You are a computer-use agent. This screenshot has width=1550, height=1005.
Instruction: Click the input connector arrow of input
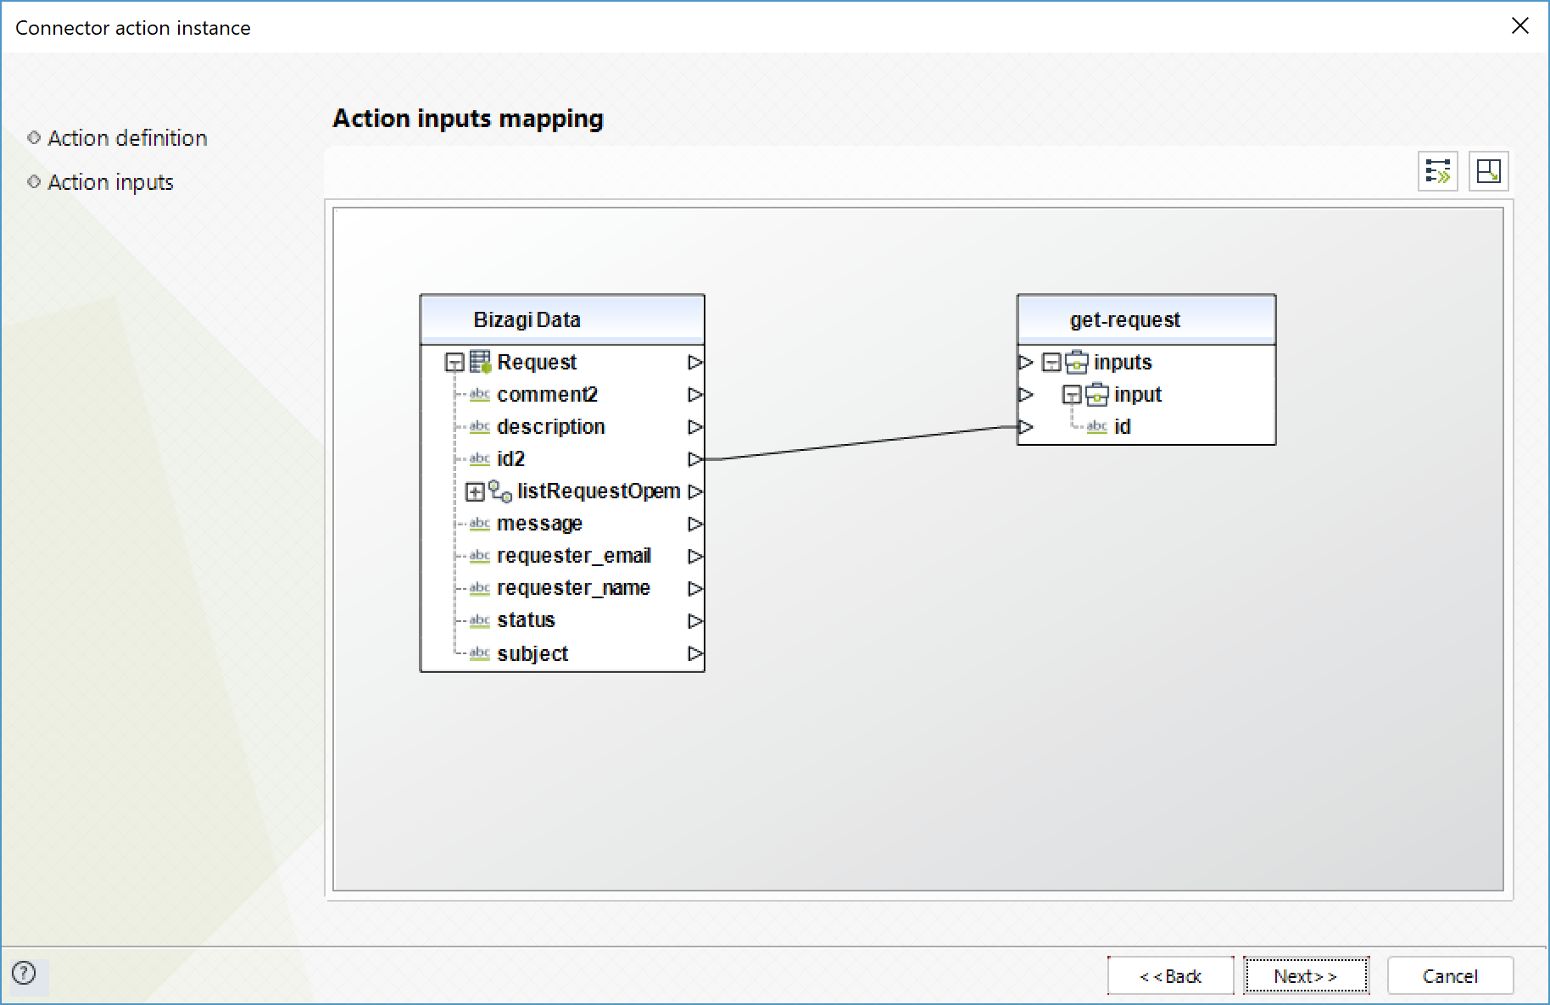coord(1026,395)
